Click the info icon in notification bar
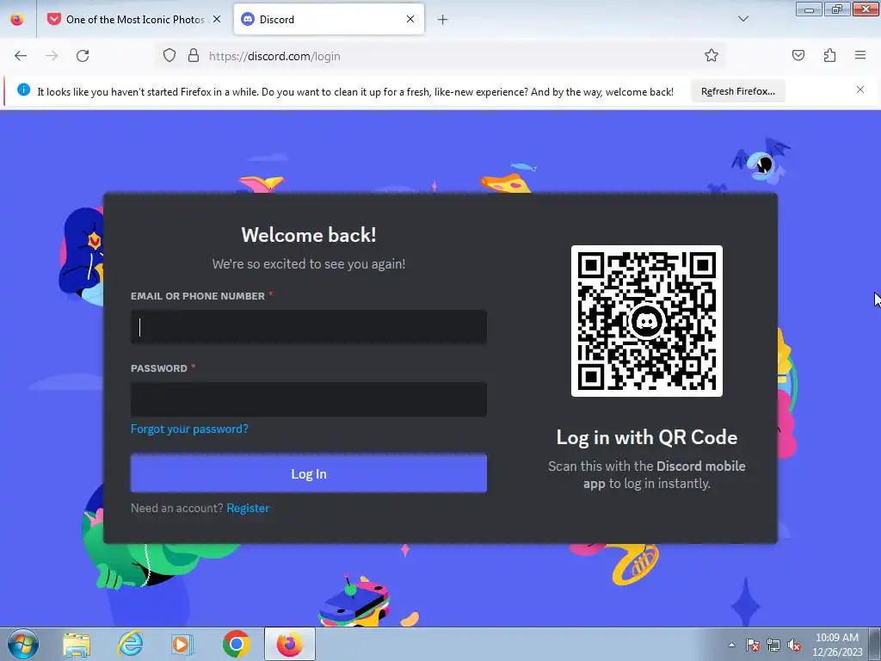This screenshot has height=661, width=881. (23, 90)
